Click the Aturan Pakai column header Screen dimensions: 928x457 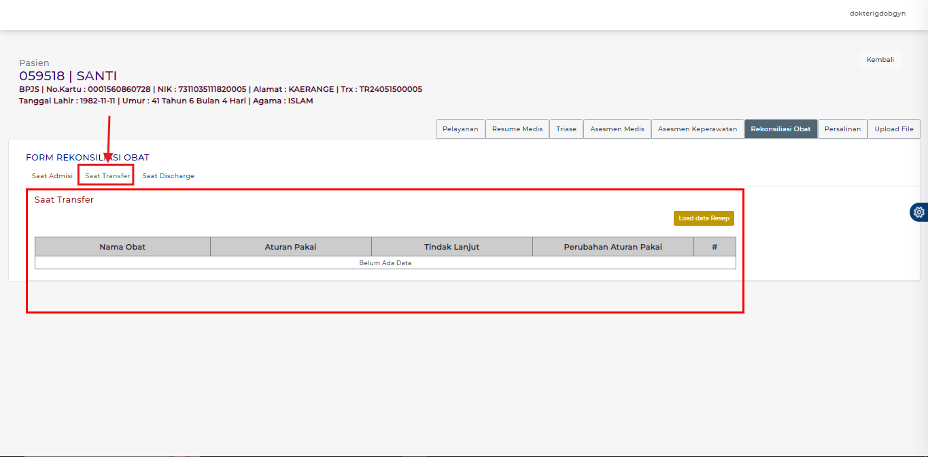(x=290, y=247)
